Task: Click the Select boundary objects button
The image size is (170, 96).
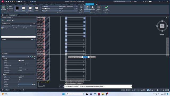Action: [10, 6]
